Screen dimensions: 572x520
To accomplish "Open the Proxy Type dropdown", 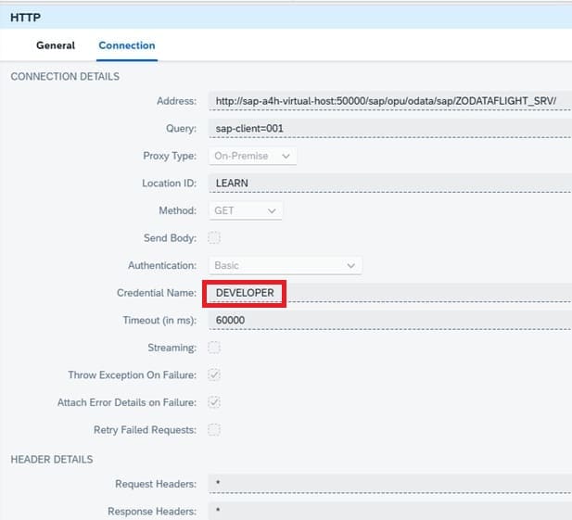I will 252,156.
